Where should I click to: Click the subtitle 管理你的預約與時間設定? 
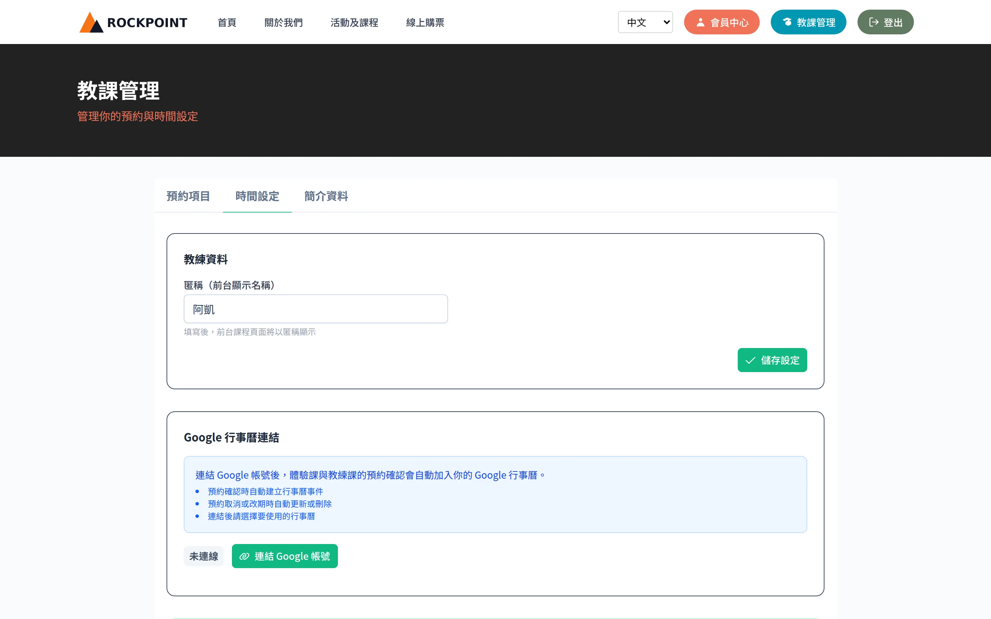point(138,117)
